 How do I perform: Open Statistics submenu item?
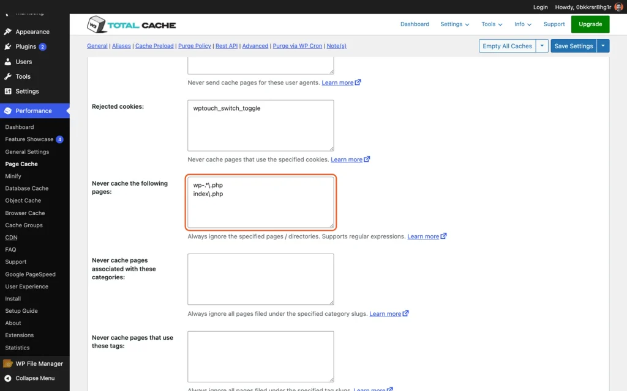tap(18, 348)
